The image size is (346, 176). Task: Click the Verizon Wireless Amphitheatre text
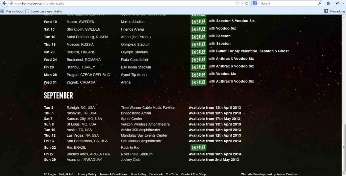pos(145,125)
